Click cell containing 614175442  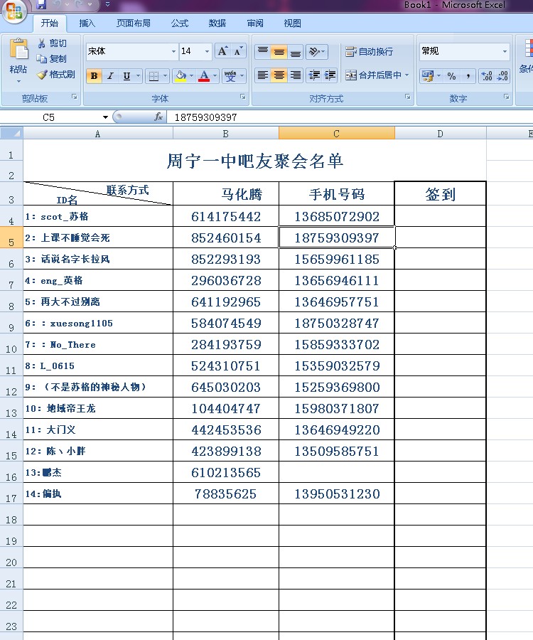226,216
